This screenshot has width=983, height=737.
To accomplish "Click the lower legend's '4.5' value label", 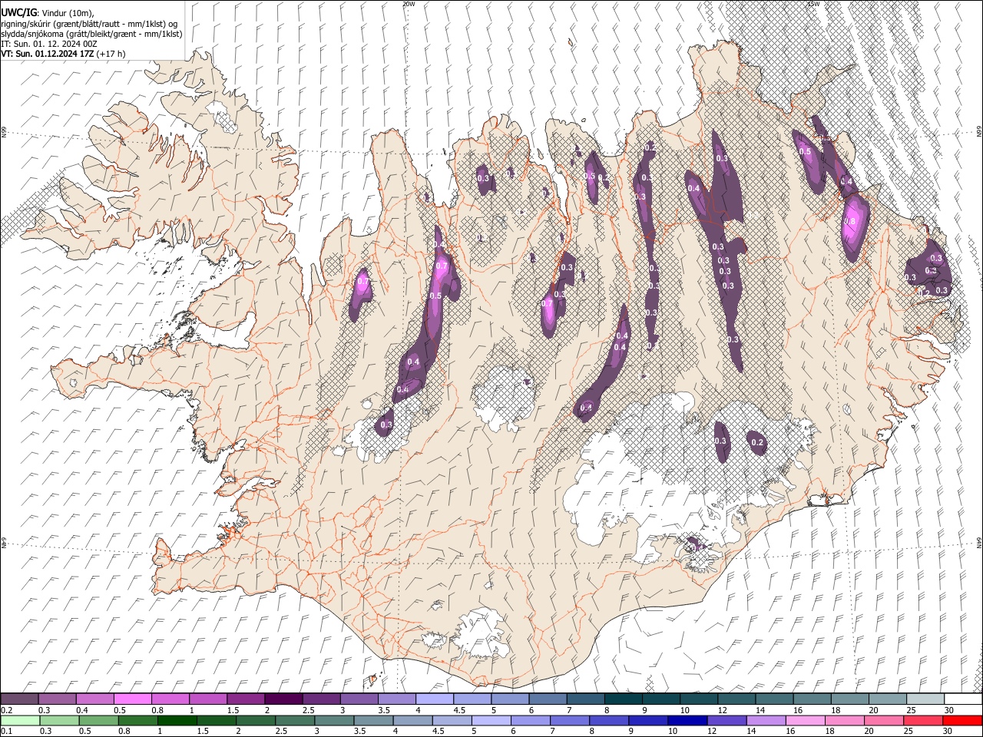I will 438,732.
